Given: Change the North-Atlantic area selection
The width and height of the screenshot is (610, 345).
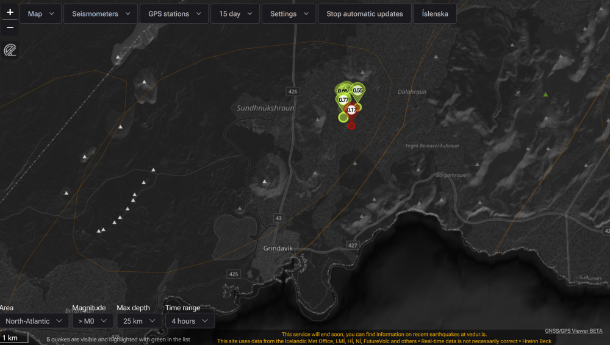Looking at the screenshot, I should tap(34, 321).
